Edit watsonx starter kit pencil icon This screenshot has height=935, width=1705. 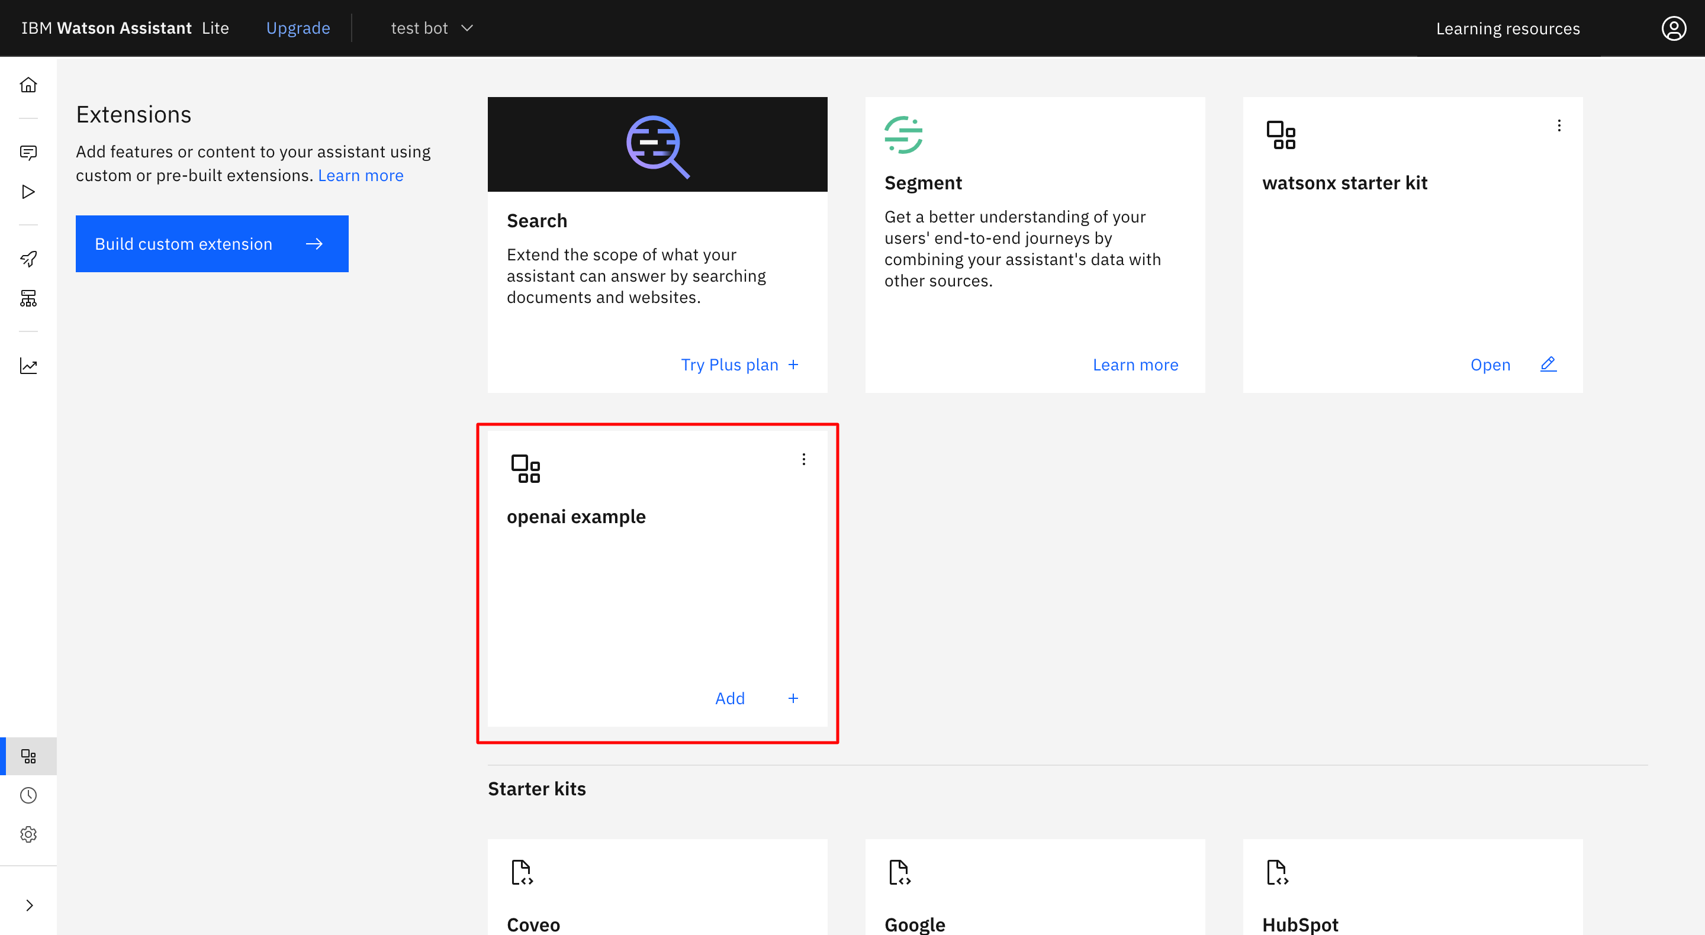click(x=1548, y=364)
